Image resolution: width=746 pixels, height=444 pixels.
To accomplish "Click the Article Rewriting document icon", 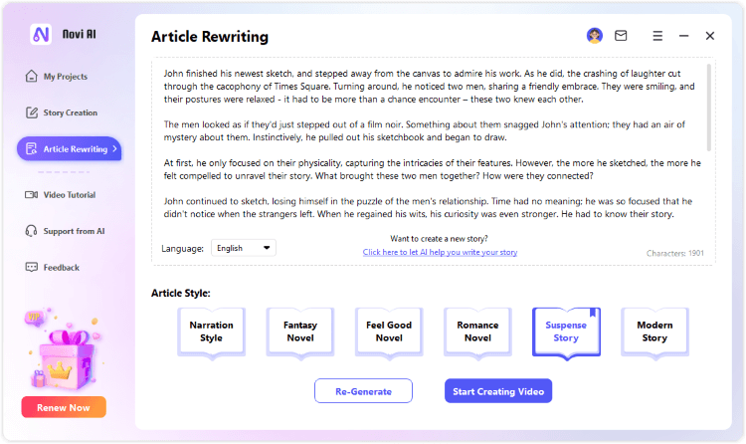I will coord(32,149).
